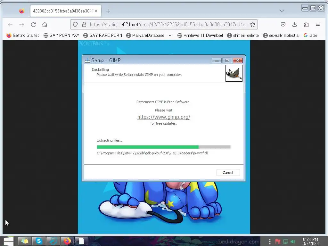Open the extensions puzzle icon
Viewport: 328px width, 246px height.
coord(306,24)
